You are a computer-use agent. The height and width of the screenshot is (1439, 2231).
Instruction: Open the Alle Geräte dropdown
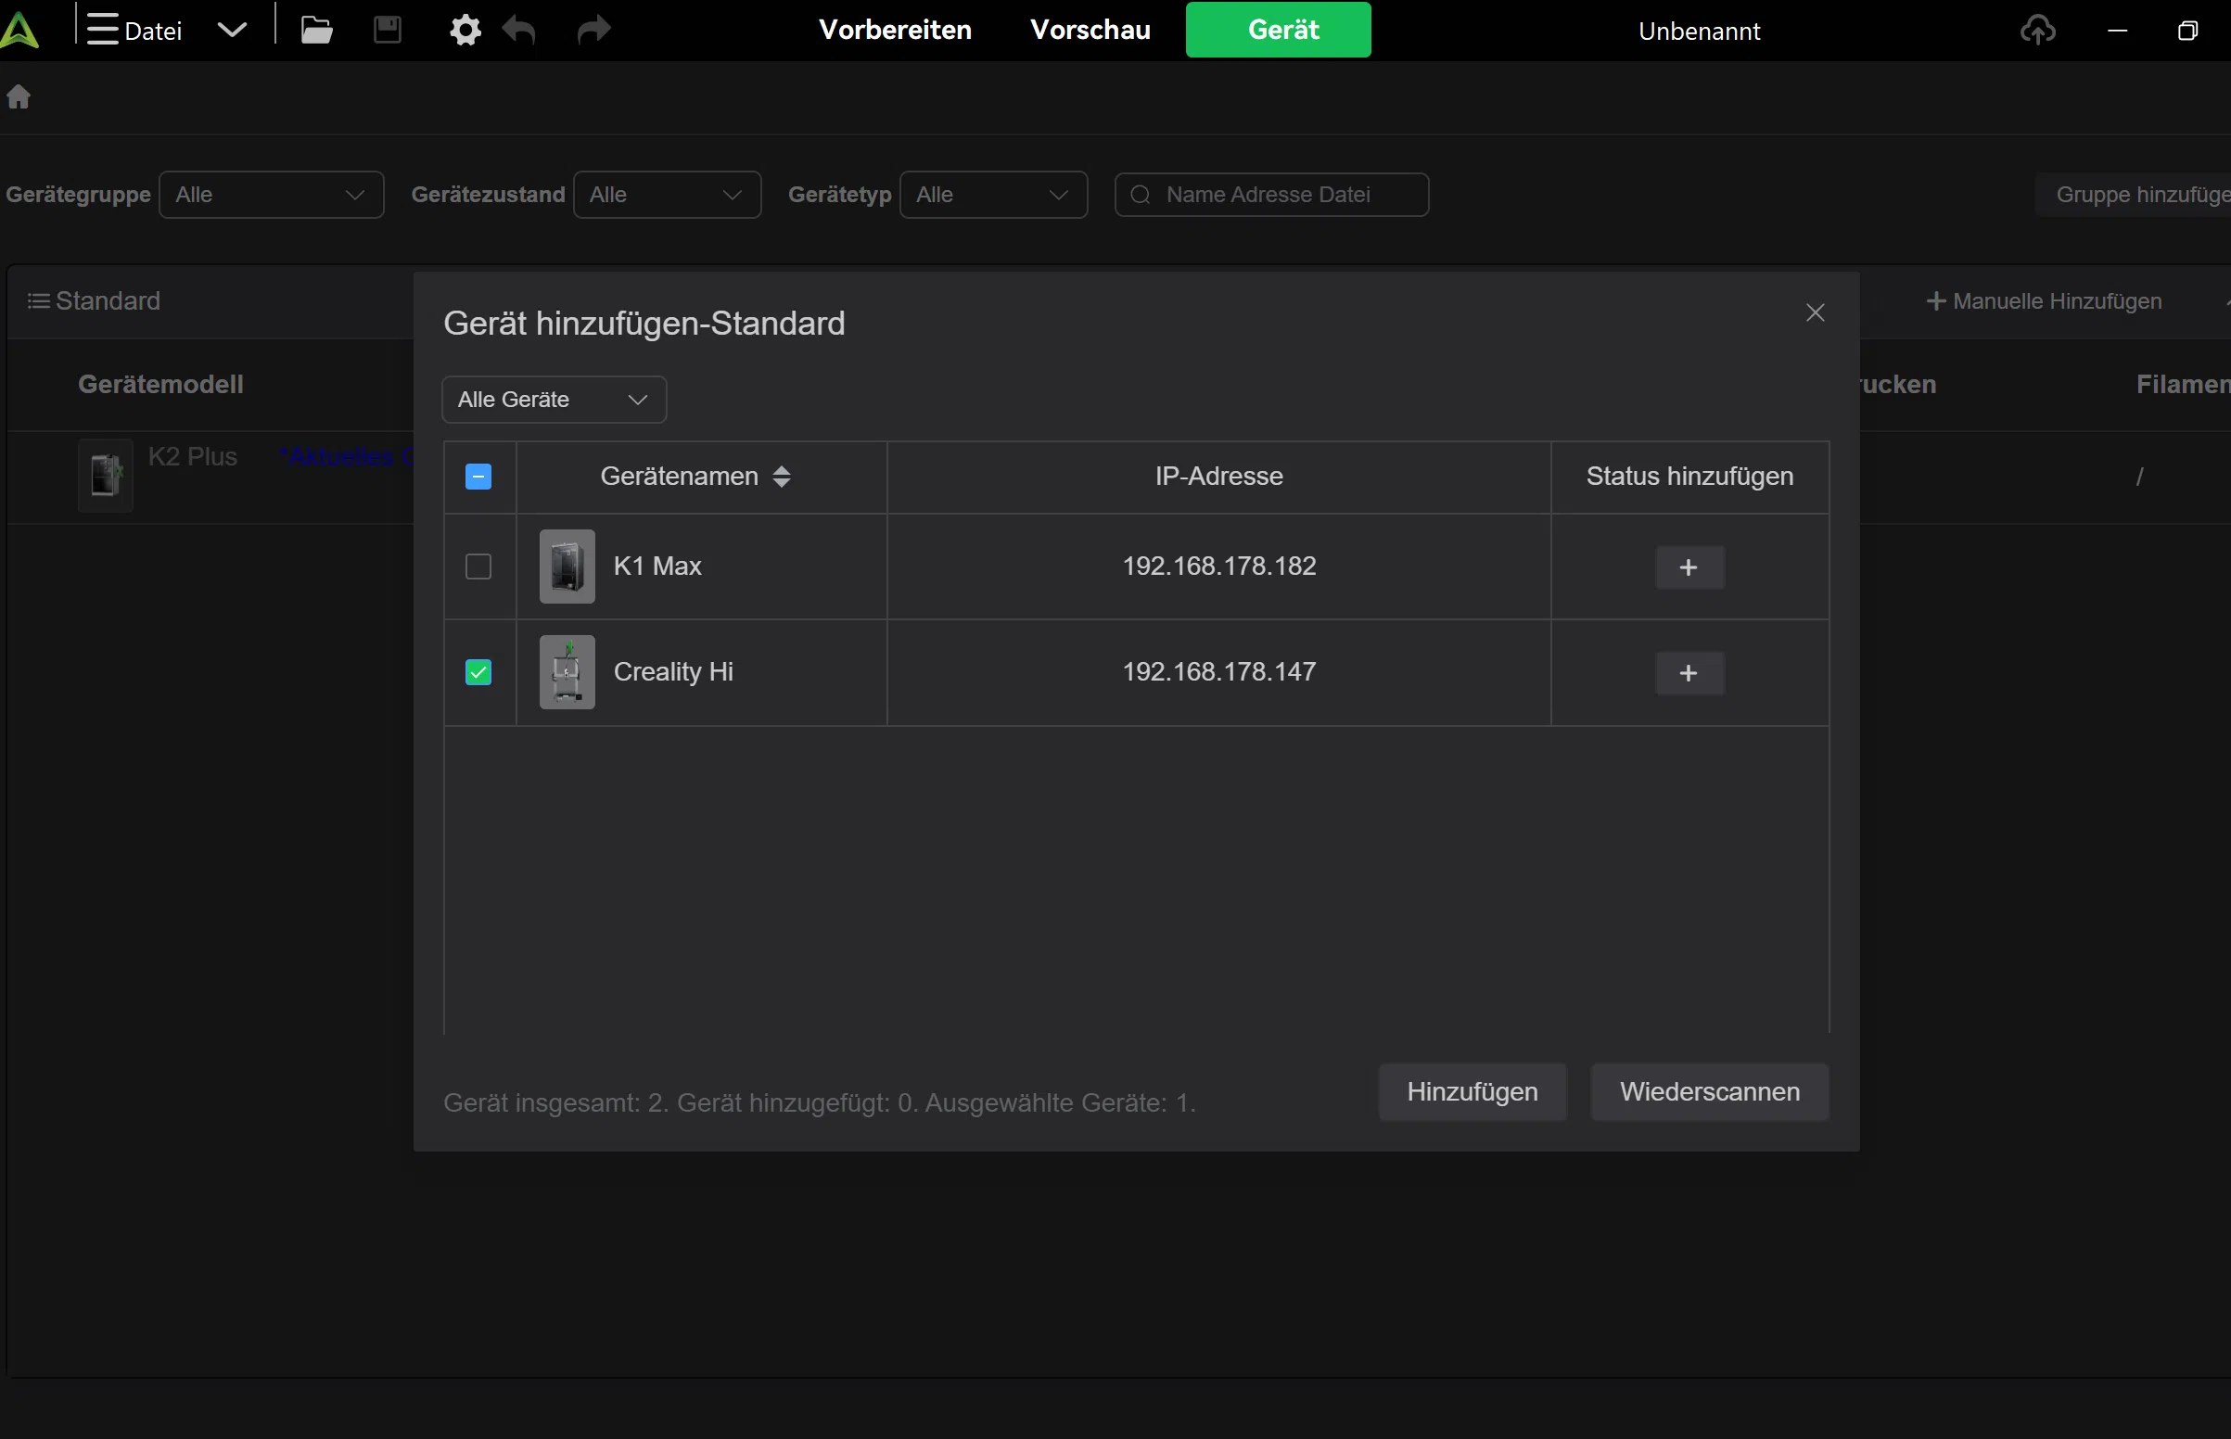(554, 400)
